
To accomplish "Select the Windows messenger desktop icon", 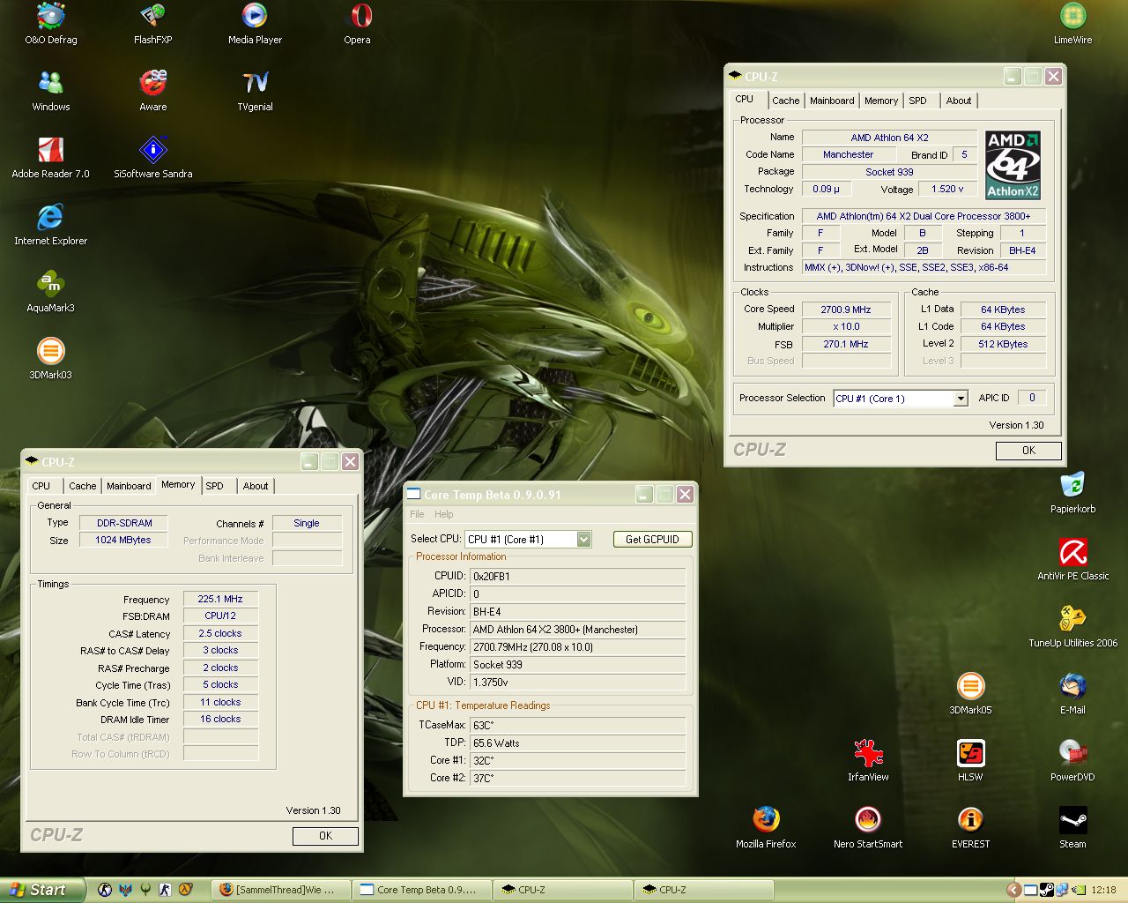I will 50,91.
